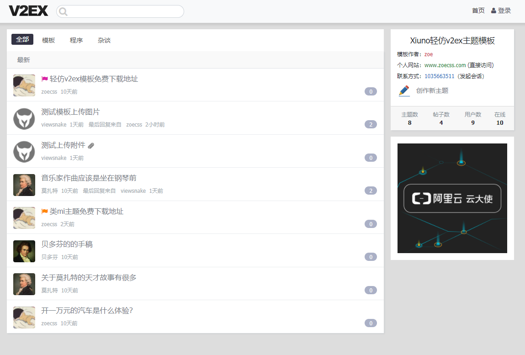Open www.zoecss.com website link
Image resolution: width=525 pixels, height=355 pixels.
(445, 65)
